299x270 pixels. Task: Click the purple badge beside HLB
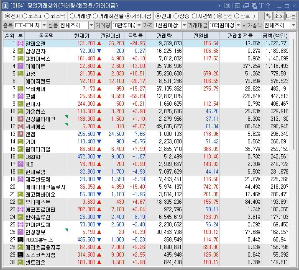pyautogui.click(x=20, y=164)
